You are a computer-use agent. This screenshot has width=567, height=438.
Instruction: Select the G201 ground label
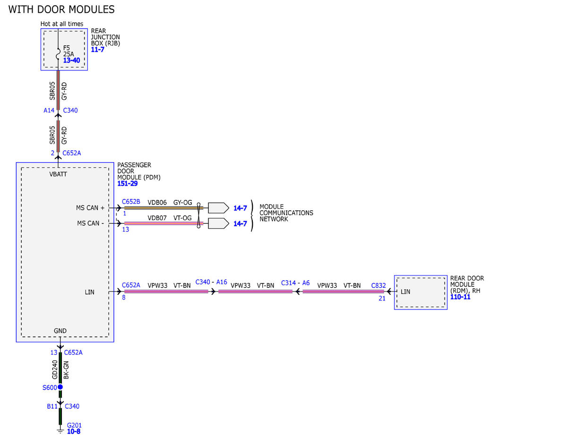tap(74, 425)
